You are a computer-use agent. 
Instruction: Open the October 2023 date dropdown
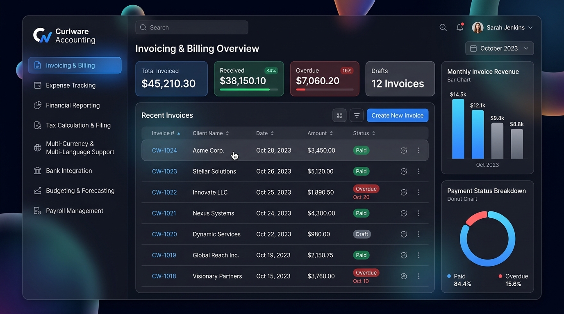(x=499, y=48)
